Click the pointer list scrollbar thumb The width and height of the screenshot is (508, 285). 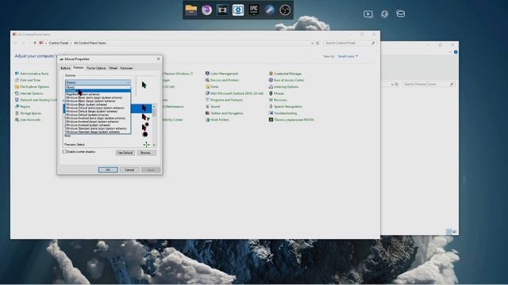154,112
